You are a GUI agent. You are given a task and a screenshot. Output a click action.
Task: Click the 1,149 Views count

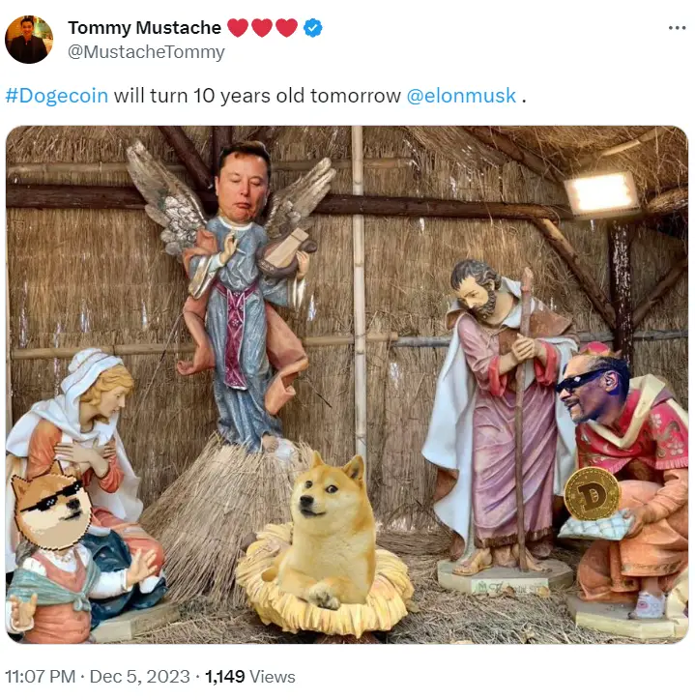point(249,677)
